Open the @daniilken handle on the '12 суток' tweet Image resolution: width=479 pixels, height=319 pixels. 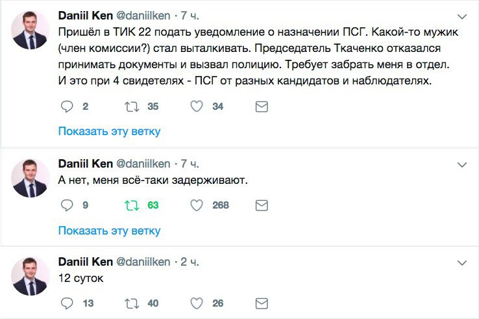click(x=143, y=262)
